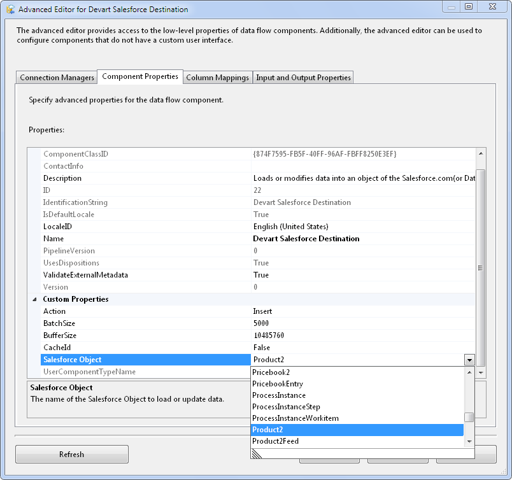Click the Product2 value field
The height and width of the screenshot is (480, 512).
pos(357,360)
